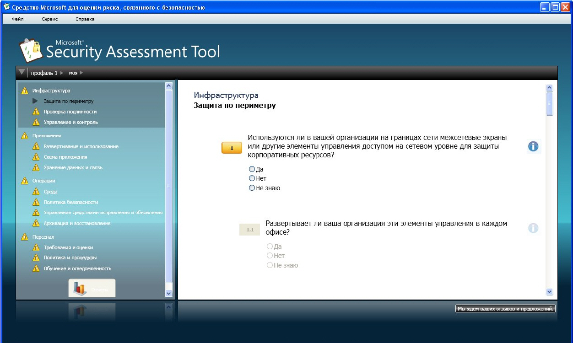This screenshot has width=573, height=343.
Task: Open the Сервис menu
Action: (x=49, y=19)
